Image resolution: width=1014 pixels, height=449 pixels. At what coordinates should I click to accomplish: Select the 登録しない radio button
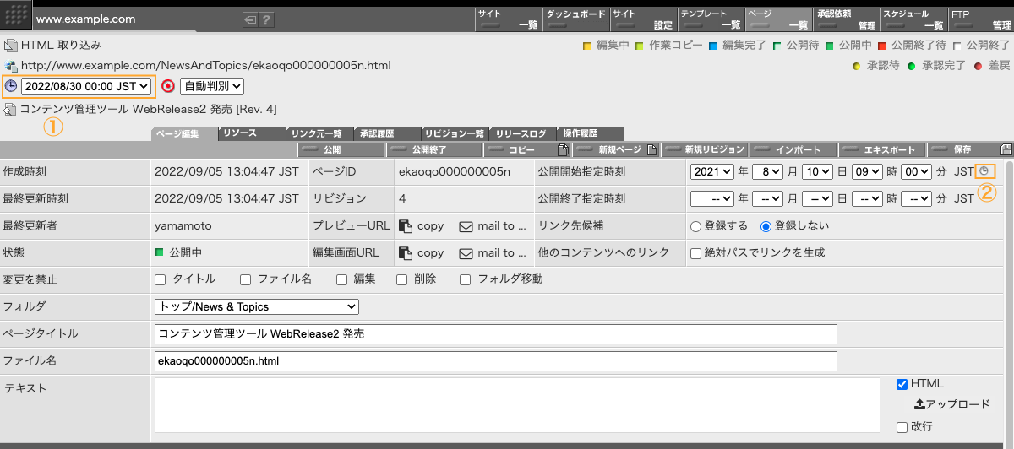766,226
